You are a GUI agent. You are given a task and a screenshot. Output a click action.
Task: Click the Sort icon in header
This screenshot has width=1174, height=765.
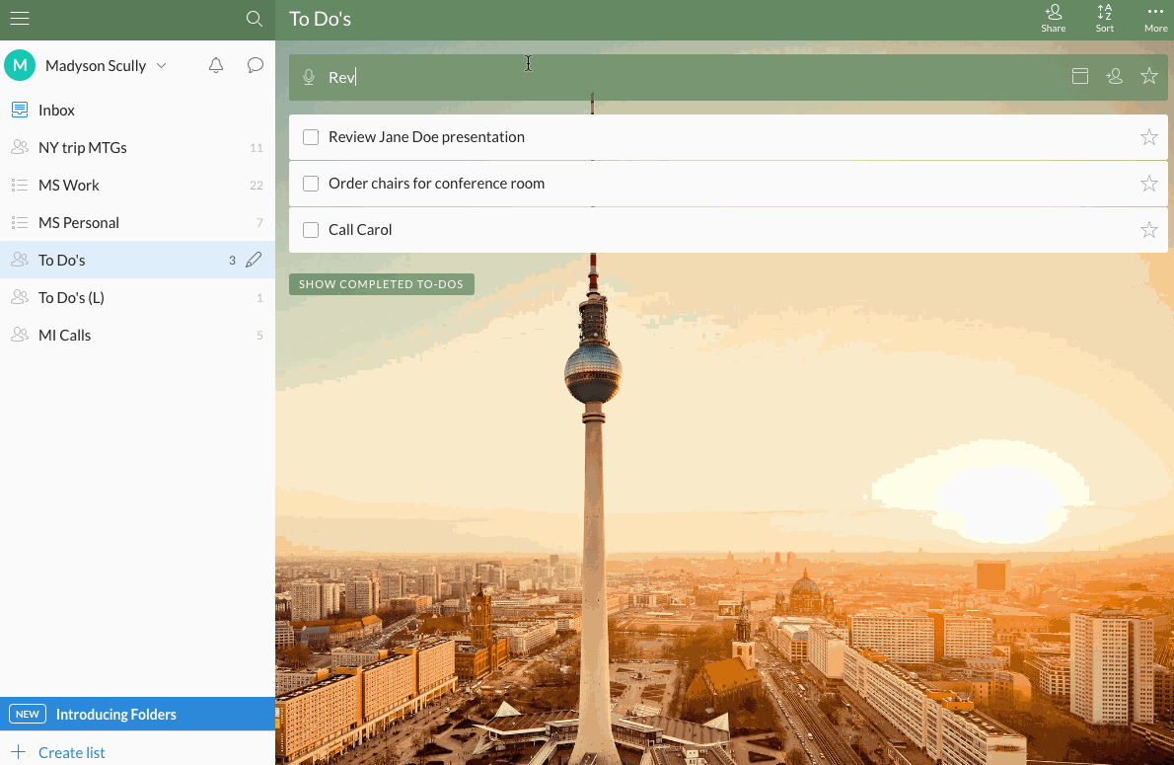(1104, 18)
